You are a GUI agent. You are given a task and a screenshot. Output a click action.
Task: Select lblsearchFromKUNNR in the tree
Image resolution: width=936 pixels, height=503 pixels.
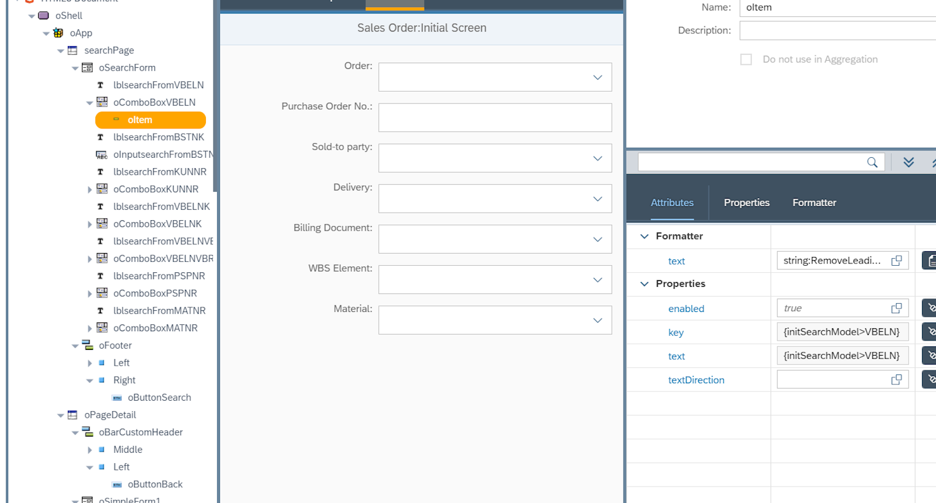point(160,172)
